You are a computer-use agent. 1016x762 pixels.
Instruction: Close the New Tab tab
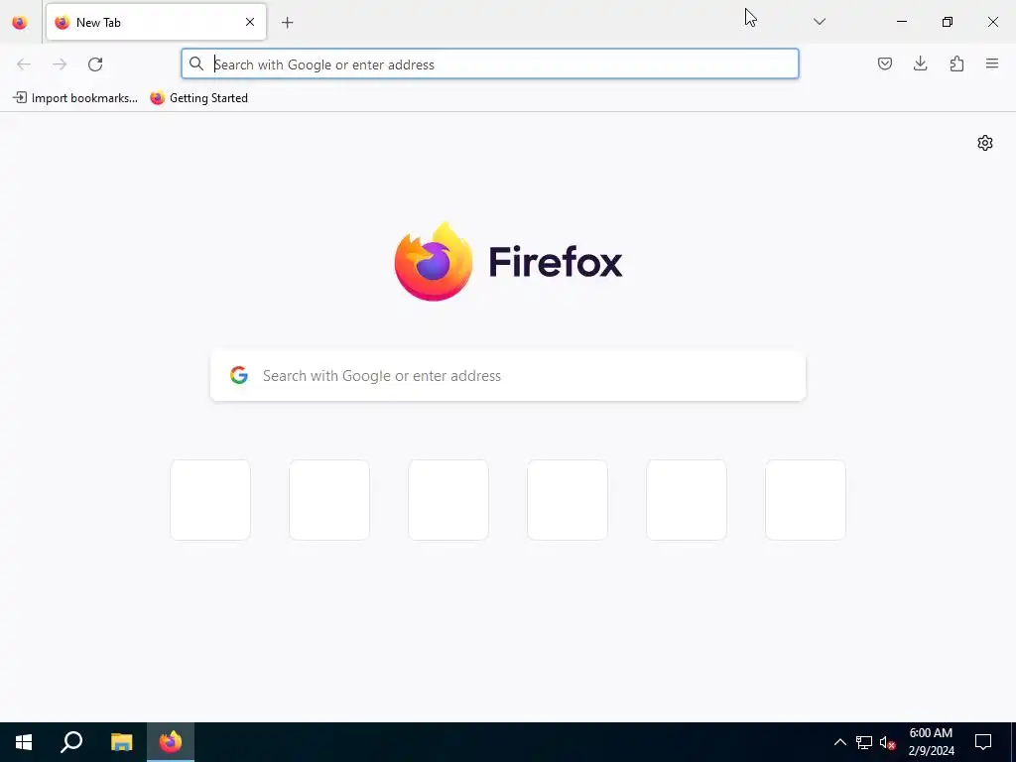coord(249,22)
